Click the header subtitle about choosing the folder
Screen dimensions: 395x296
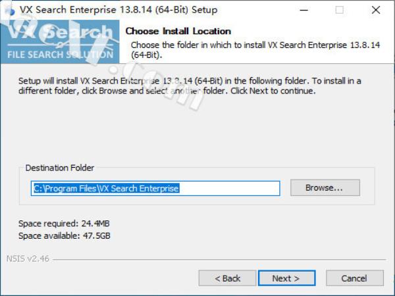click(x=255, y=50)
